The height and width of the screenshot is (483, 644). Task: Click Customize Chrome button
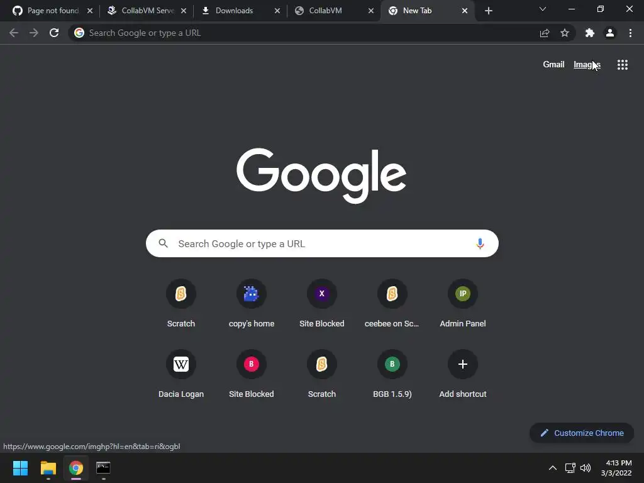(x=582, y=433)
